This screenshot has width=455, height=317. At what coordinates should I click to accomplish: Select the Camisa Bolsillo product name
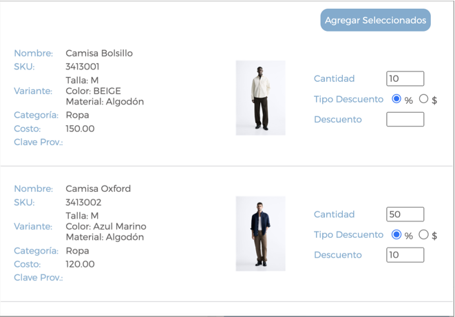(x=99, y=54)
